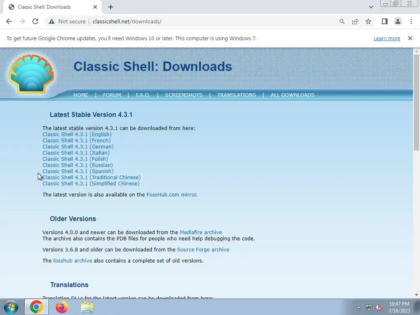This screenshot has width=420, height=315.
Task: Open the FORUM navigation item
Action: coord(112,95)
